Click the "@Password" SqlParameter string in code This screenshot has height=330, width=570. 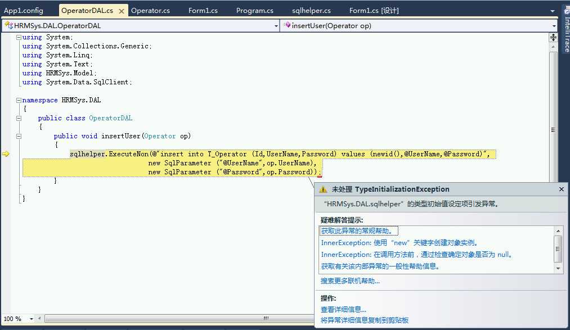point(241,172)
